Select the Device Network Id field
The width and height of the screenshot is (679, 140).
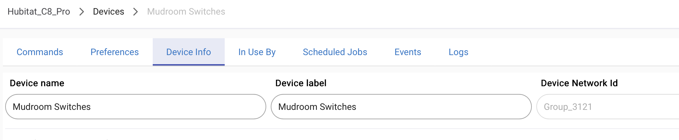coord(607,107)
